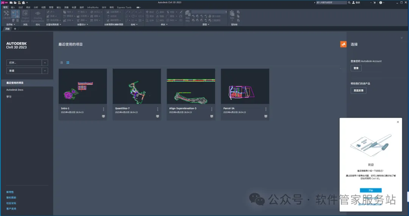Click the Open folder icon in quick access toolbar
Image resolution: width=409 pixels, height=216 pixels.
15,3
